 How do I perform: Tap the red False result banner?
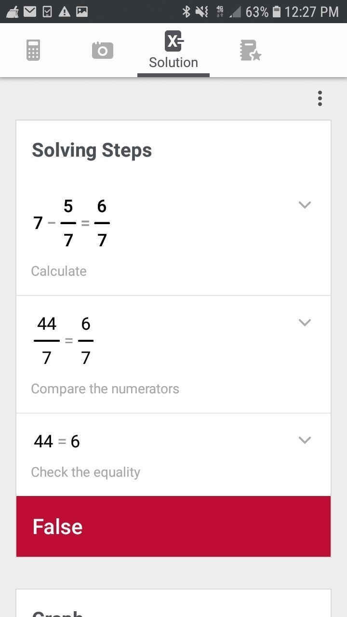coord(173,526)
